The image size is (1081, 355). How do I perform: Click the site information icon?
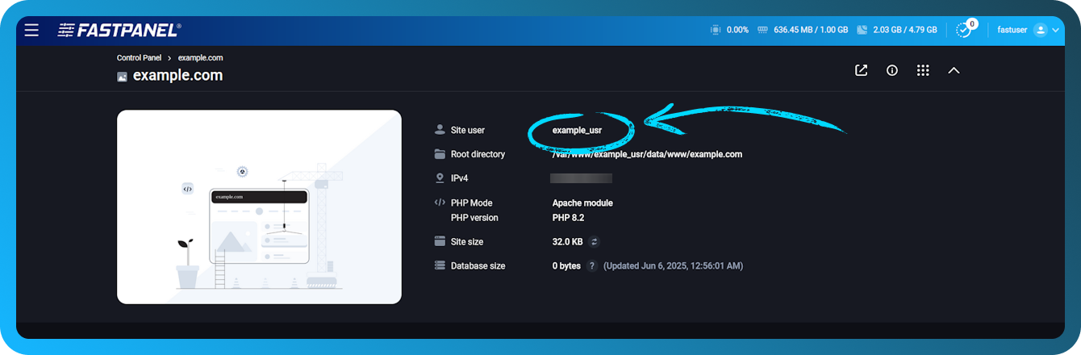click(891, 70)
